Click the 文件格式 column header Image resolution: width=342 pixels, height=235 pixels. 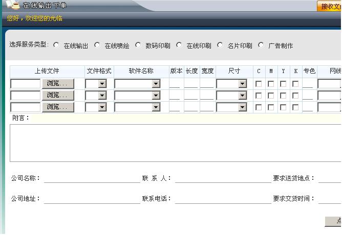point(99,71)
